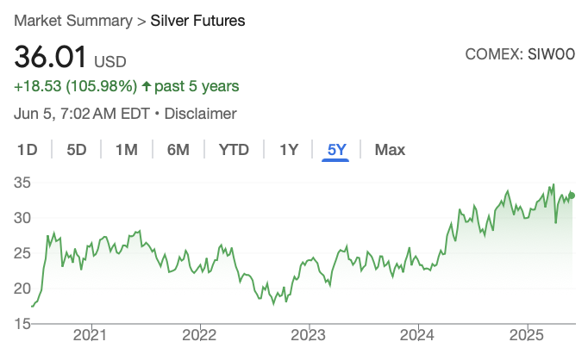Click the green up arrow icon
The width and height of the screenshot is (588, 348).
click(x=147, y=86)
